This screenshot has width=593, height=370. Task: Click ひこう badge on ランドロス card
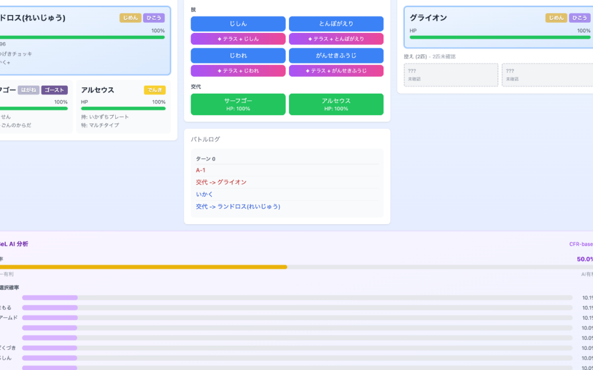click(x=153, y=18)
